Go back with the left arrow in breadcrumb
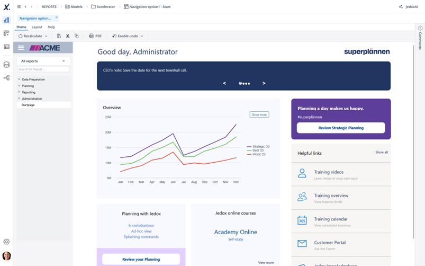The image size is (425, 266). (25, 7)
